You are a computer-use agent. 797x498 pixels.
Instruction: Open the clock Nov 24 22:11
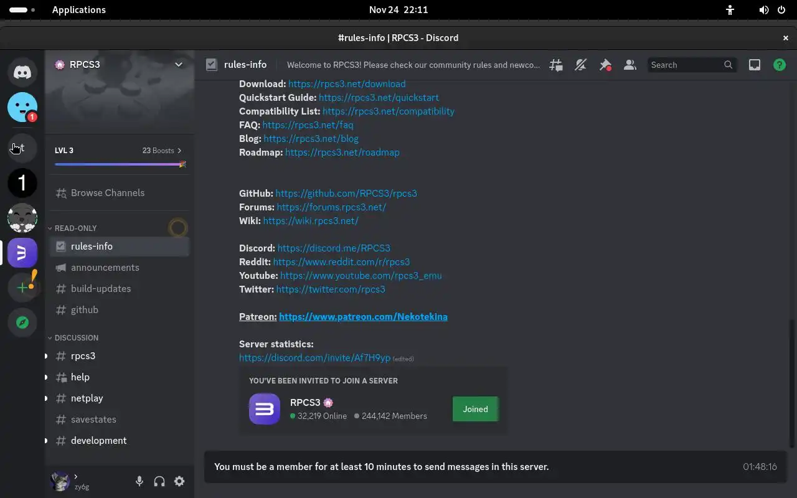(x=398, y=10)
